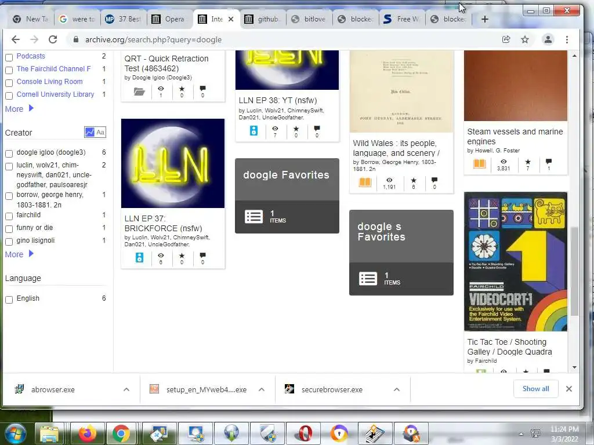
Task: Open 'Wild Wales' item title
Action: pyautogui.click(x=396, y=148)
